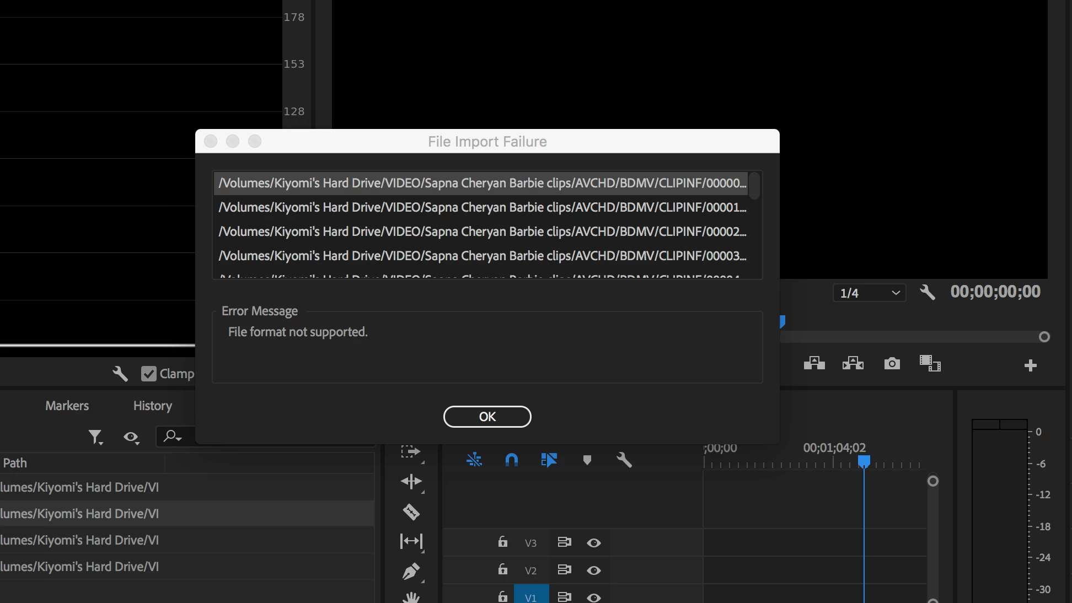Open program monitor settings wrench

pos(928,292)
